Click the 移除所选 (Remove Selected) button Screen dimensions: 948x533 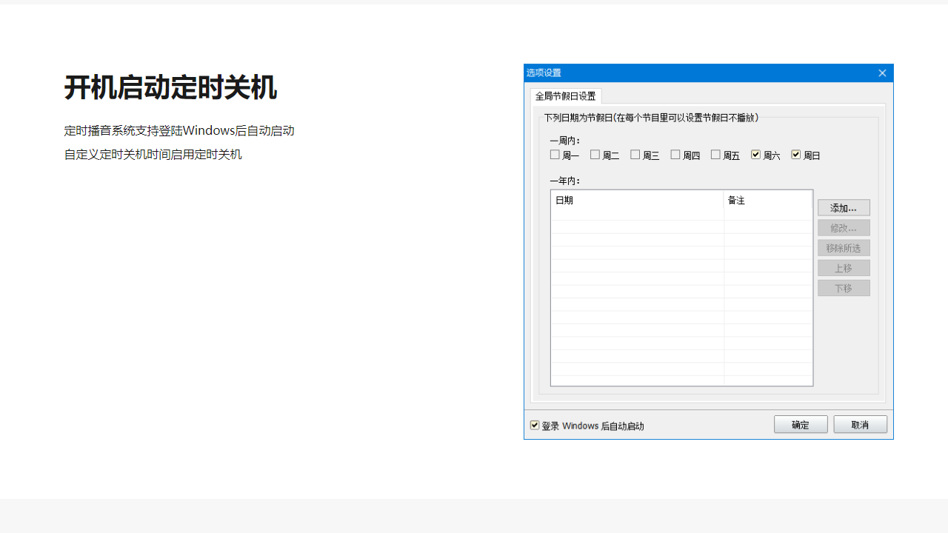click(x=844, y=247)
